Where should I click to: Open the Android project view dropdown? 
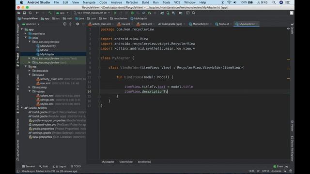click(31, 24)
